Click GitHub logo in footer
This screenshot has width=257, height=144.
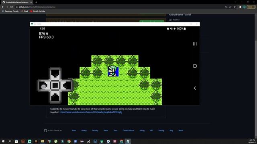[45, 130]
